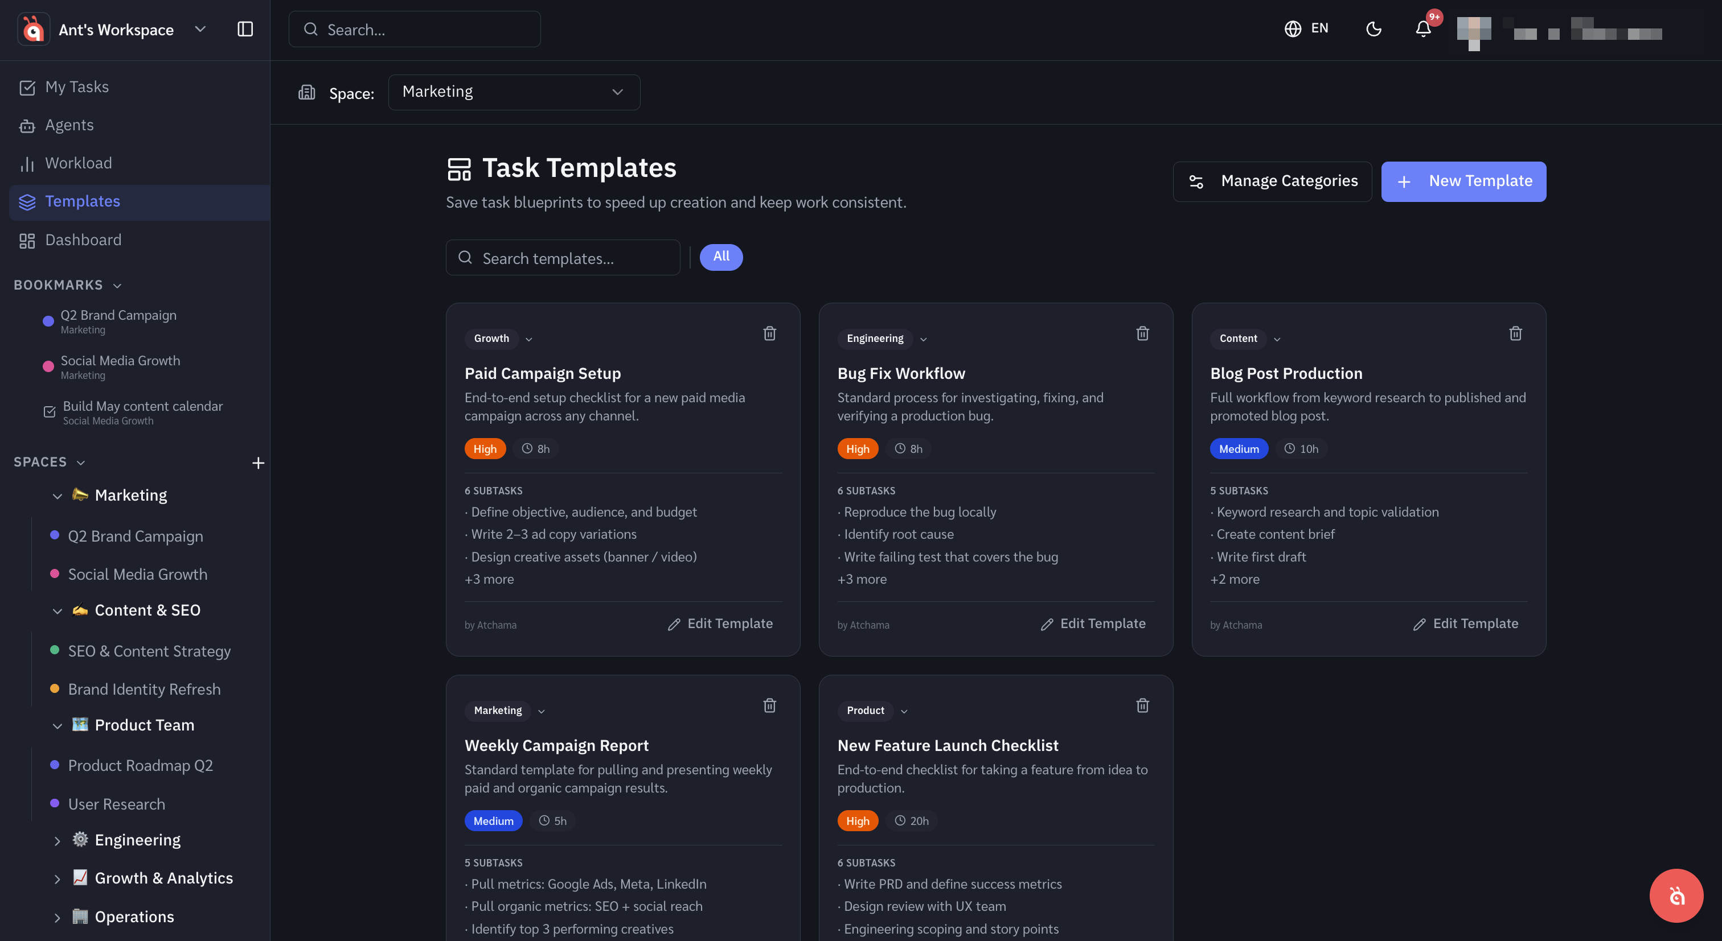Click High priority badge on New Feature Launch
This screenshot has height=941, width=1722.
click(858, 821)
